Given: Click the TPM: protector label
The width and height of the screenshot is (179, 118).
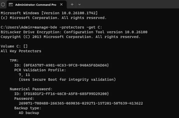Looking at the screenshot, I should pyautogui.click(x=14, y=61).
